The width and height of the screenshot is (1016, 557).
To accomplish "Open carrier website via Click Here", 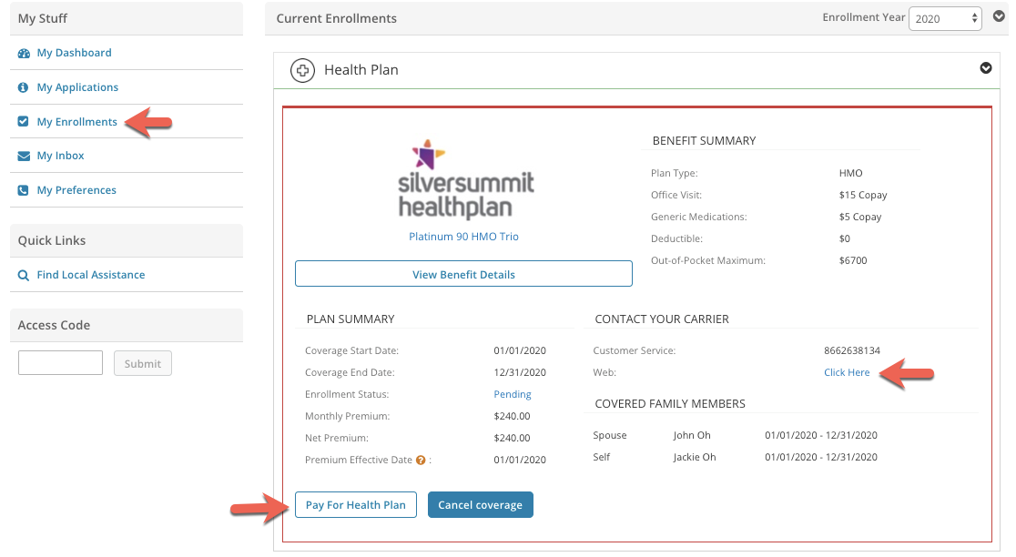I will (847, 373).
